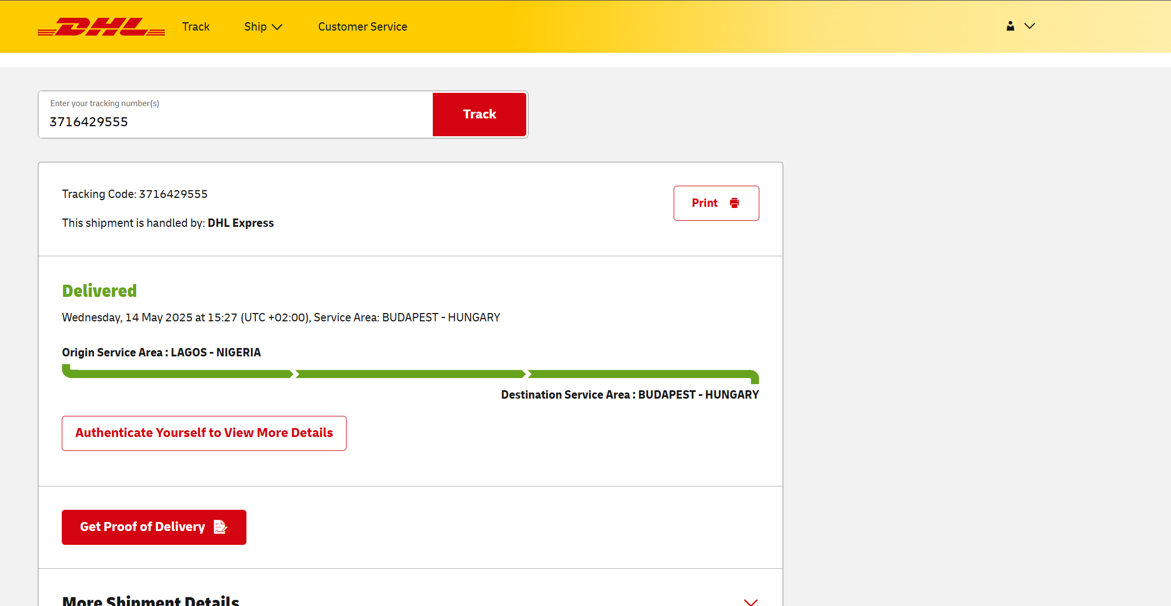
Task: Open the Track menu item
Action: tap(196, 27)
